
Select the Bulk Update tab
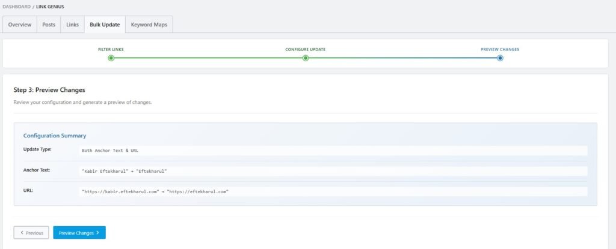coord(105,25)
